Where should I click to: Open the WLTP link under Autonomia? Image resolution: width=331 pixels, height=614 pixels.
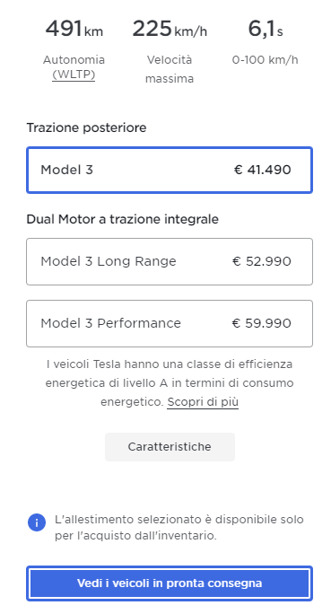74,75
